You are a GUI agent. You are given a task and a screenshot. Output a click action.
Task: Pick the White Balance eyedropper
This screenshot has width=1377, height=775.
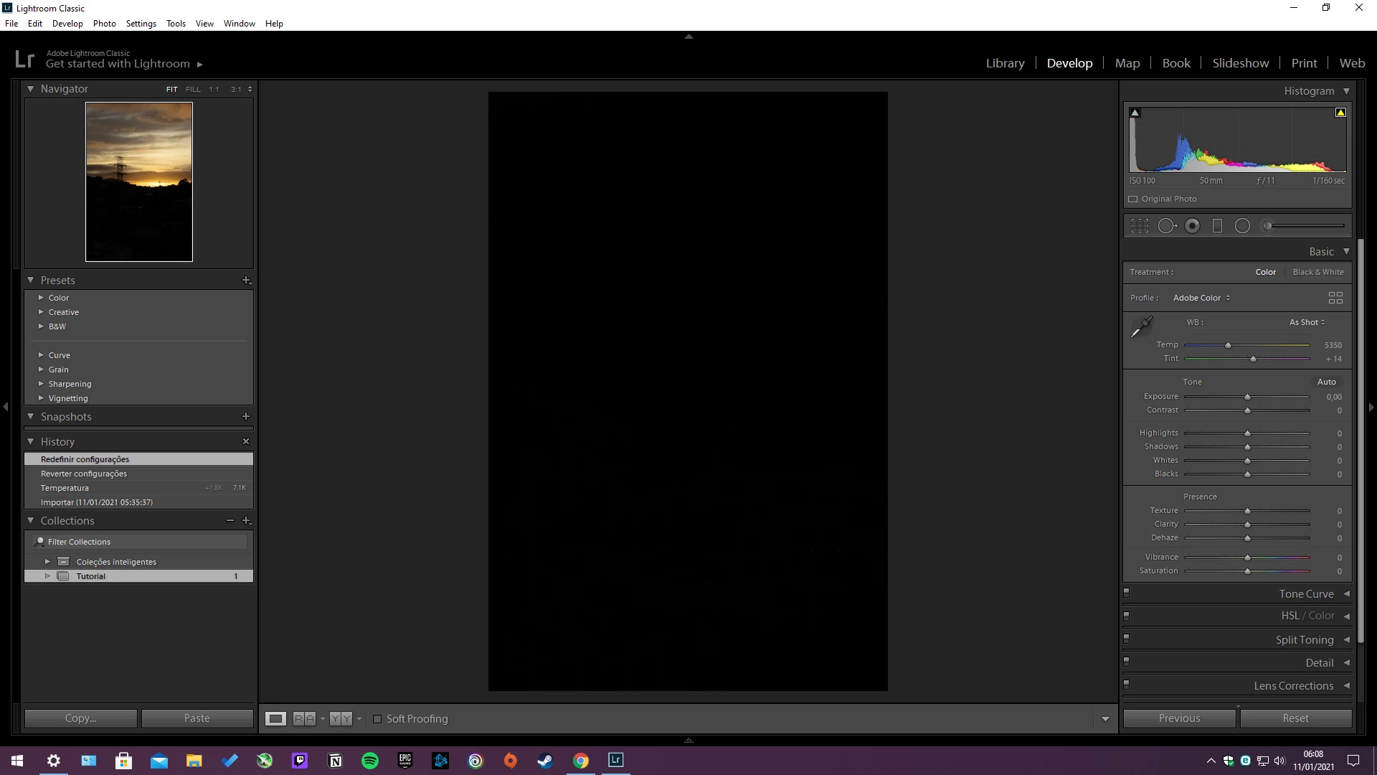(x=1141, y=327)
